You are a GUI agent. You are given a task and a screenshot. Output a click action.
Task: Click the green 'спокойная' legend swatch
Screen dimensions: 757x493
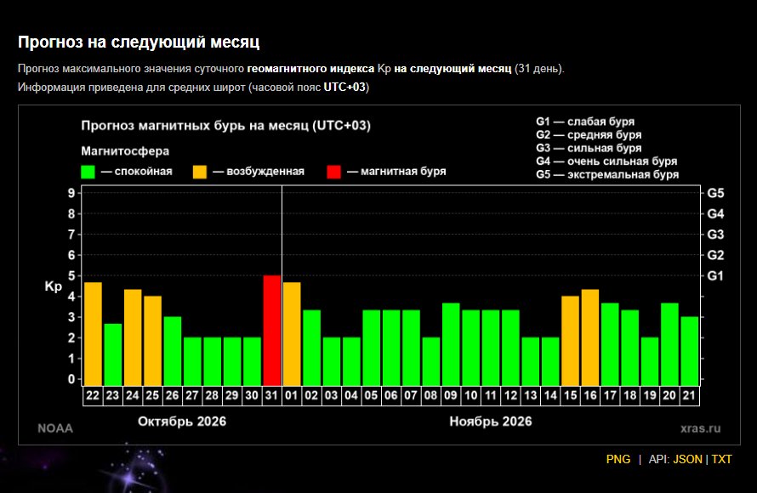pos(88,172)
